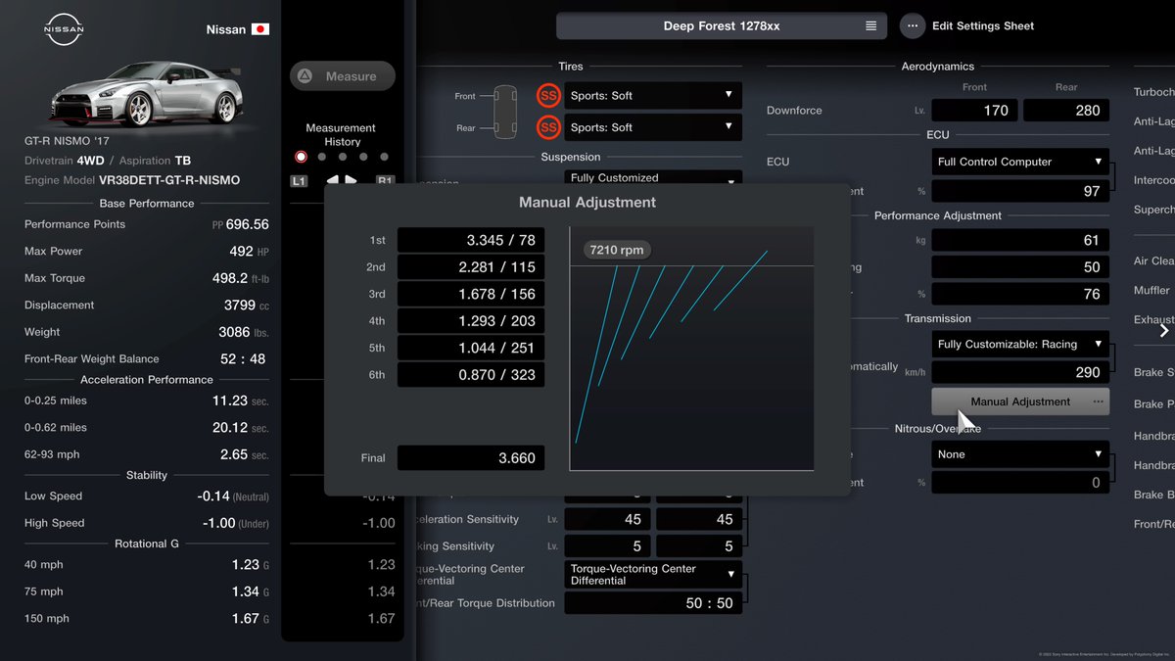Click the Manual Adjustment button
1175x661 pixels.
tap(1020, 401)
